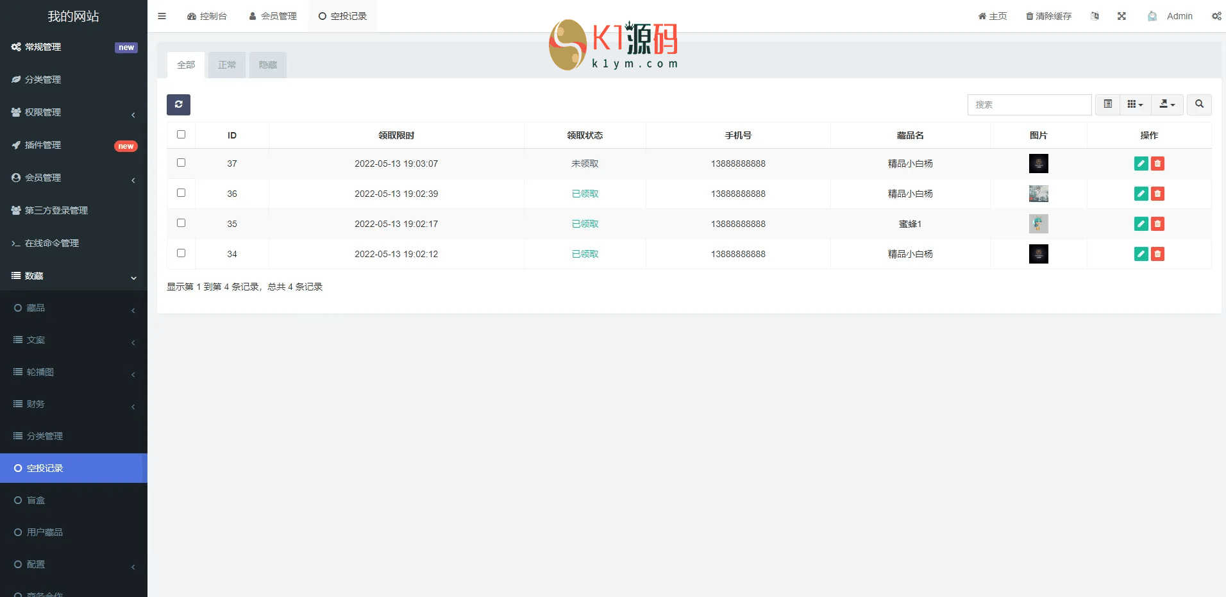The width and height of the screenshot is (1226, 597).
Task: Click the terminal icon beside 在线命令管理
Action: point(16,243)
